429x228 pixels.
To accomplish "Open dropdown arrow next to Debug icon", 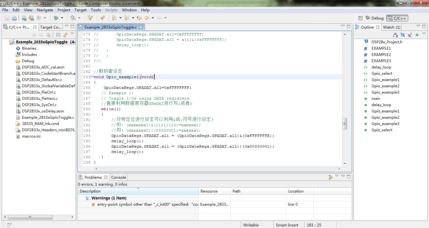I will (62, 18).
